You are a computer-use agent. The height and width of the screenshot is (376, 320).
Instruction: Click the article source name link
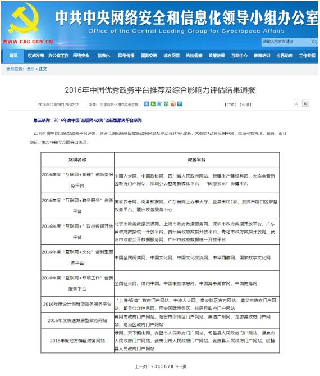119,105
